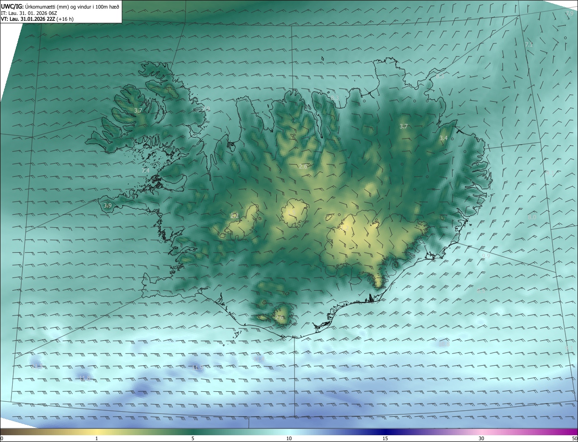Click the '50' tick label on the colorbar
Screen dimensions: 578x442
point(574,438)
